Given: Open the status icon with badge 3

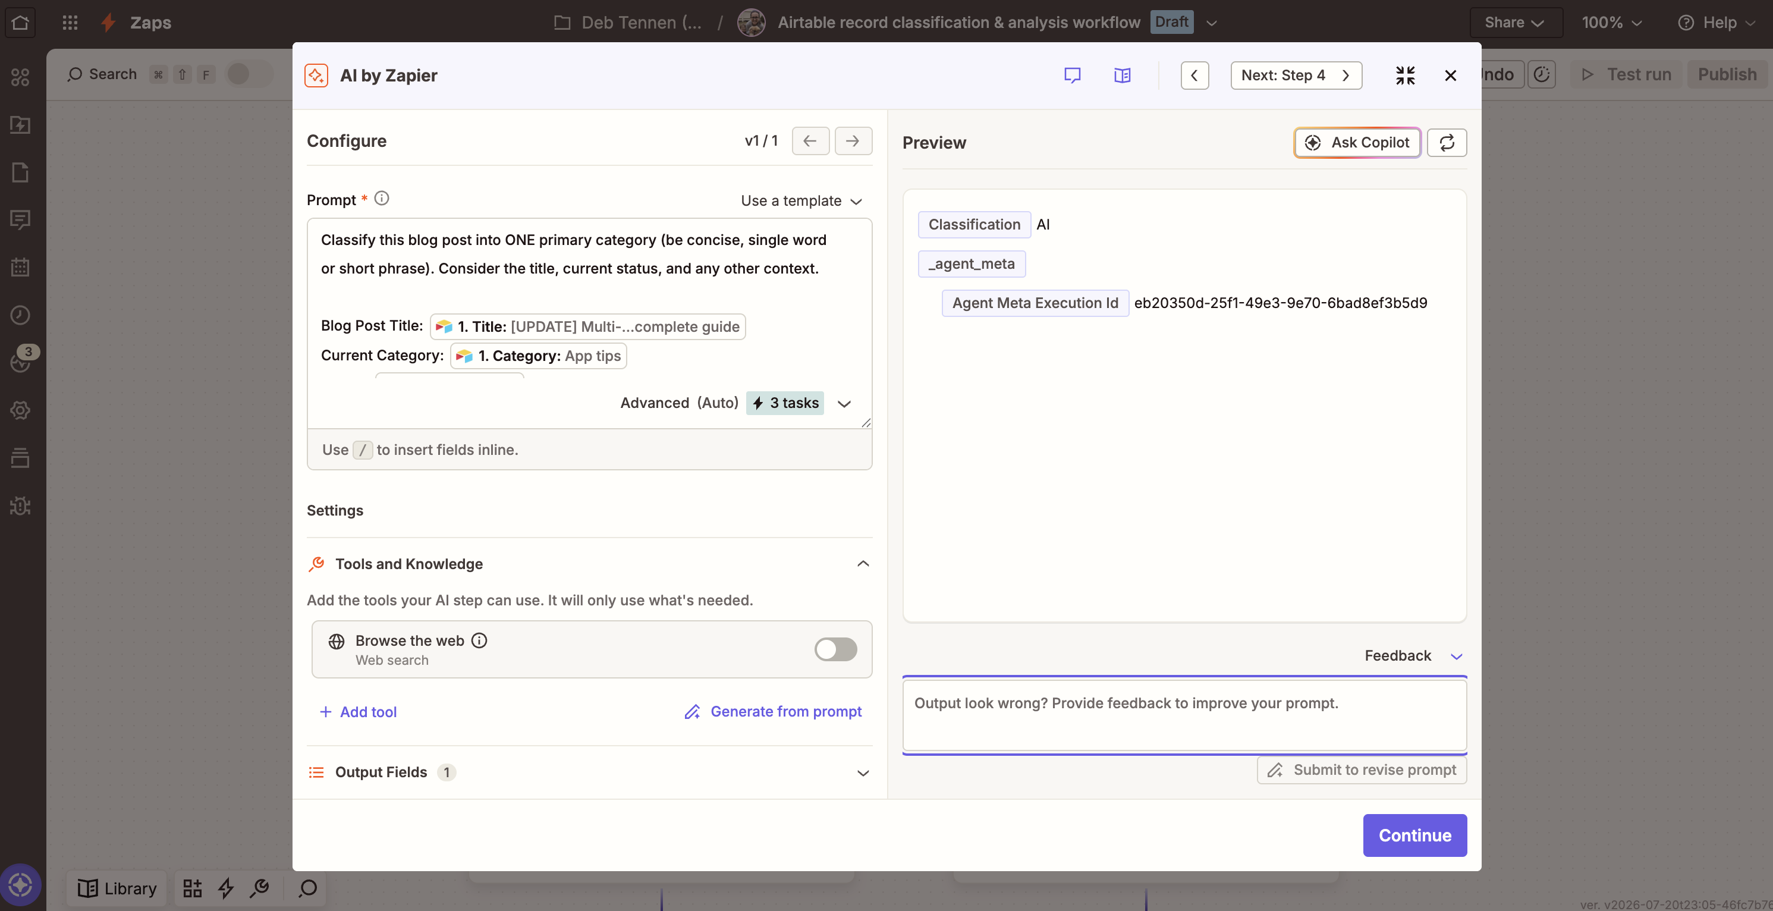Looking at the screenshot, I should pyautogui.click(x=21, y=360).
